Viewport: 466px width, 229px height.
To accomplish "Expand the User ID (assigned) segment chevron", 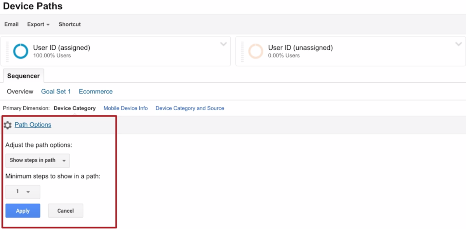I will 223,44.
